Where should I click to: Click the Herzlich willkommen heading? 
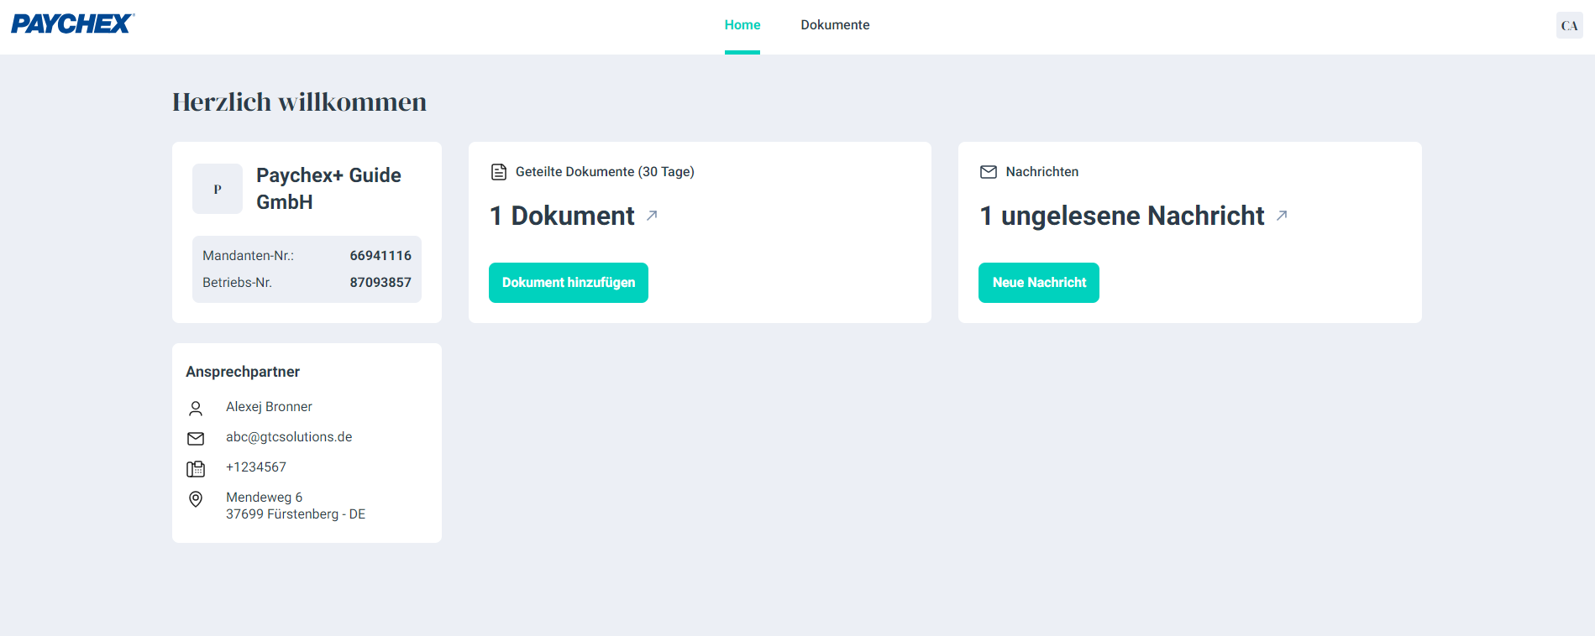point(299,102)
